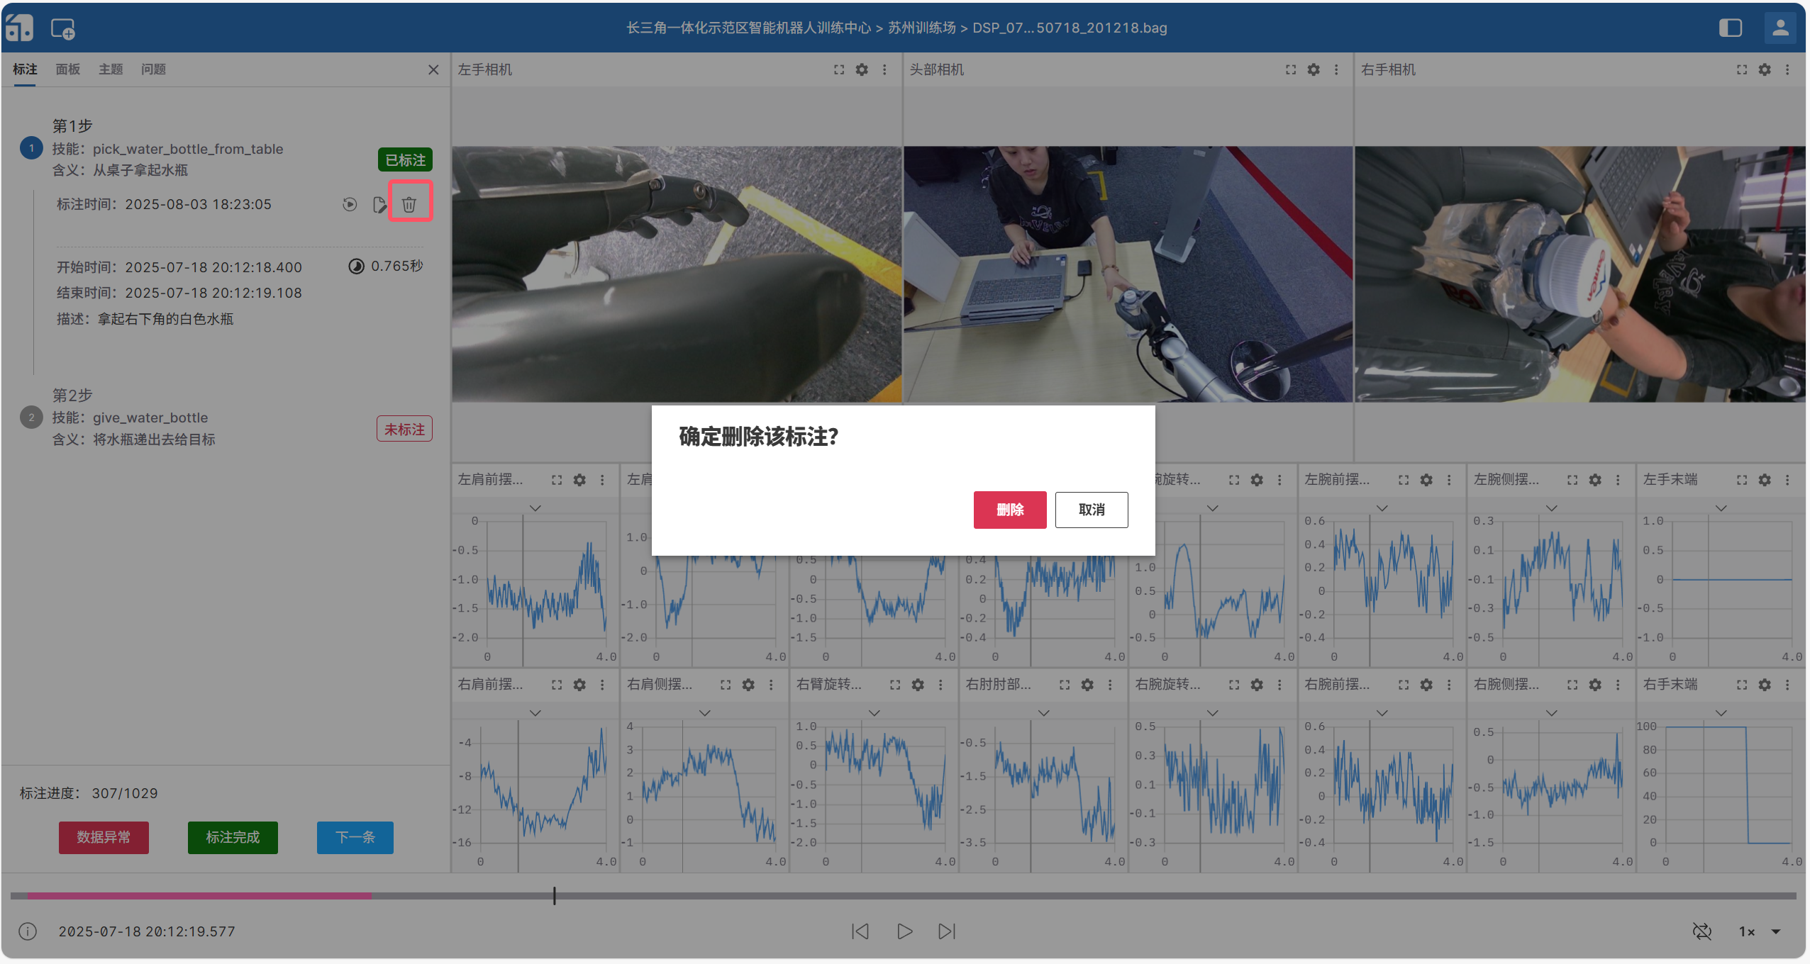1810x964 pixels.
Task: Click the trash icon for step 1 annotation
Action: pos(409,205)
